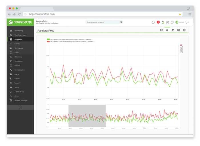Open the Workspace sidebar menu
This screenshot has width=200, height=146.
(x=20, y=48)
